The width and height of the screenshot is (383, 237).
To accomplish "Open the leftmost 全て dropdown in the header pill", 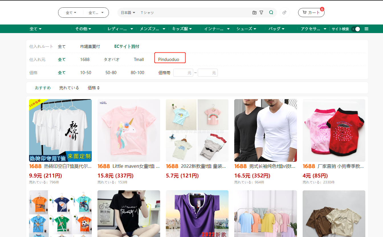I will [x=71, y=13].
